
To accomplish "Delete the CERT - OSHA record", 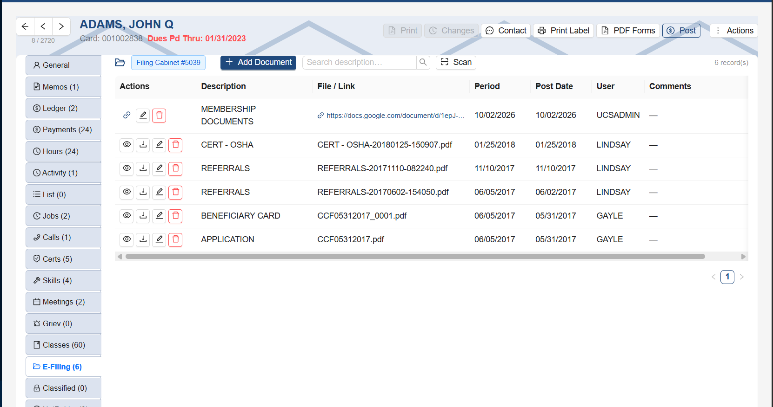I will tap(176, 145).
